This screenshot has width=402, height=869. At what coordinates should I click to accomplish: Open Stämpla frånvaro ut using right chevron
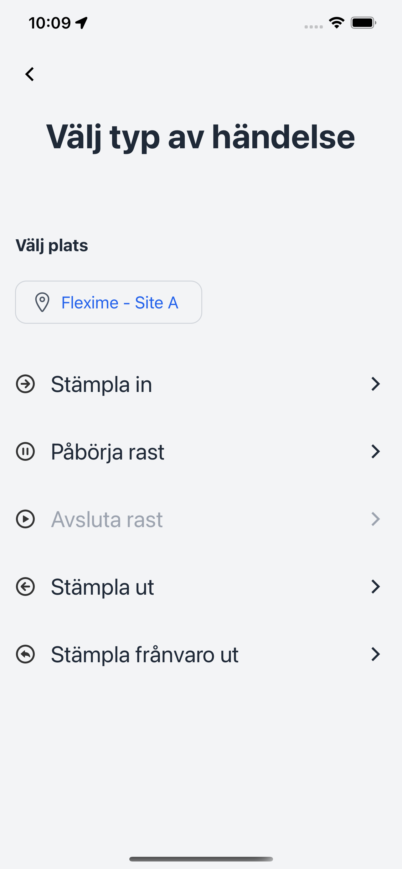click(x=376, y=654)
